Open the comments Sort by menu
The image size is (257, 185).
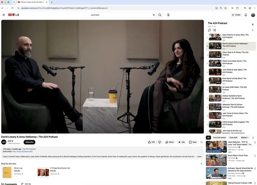[x=26, y=184]
